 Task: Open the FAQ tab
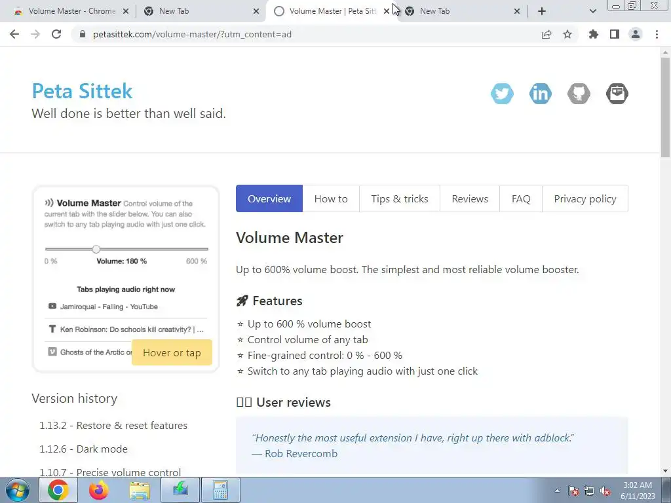point(521,198)
